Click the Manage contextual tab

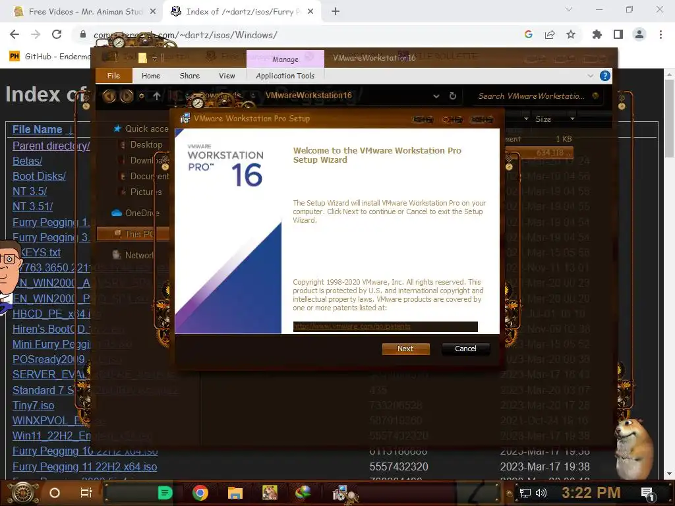(x=285, y=59)
